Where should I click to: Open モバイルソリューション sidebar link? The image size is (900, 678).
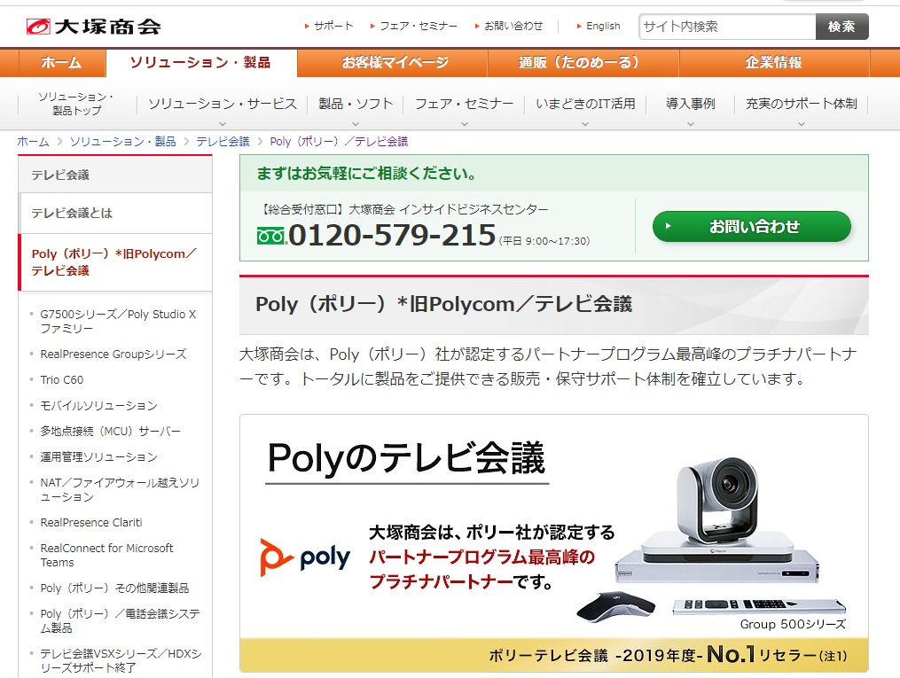[x=98, y=406]
